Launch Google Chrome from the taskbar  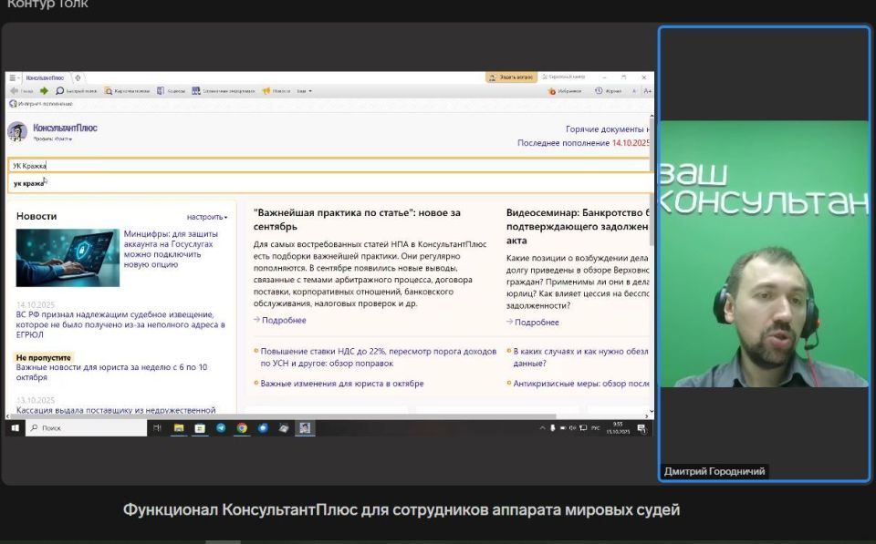click(x=242, y=427)
